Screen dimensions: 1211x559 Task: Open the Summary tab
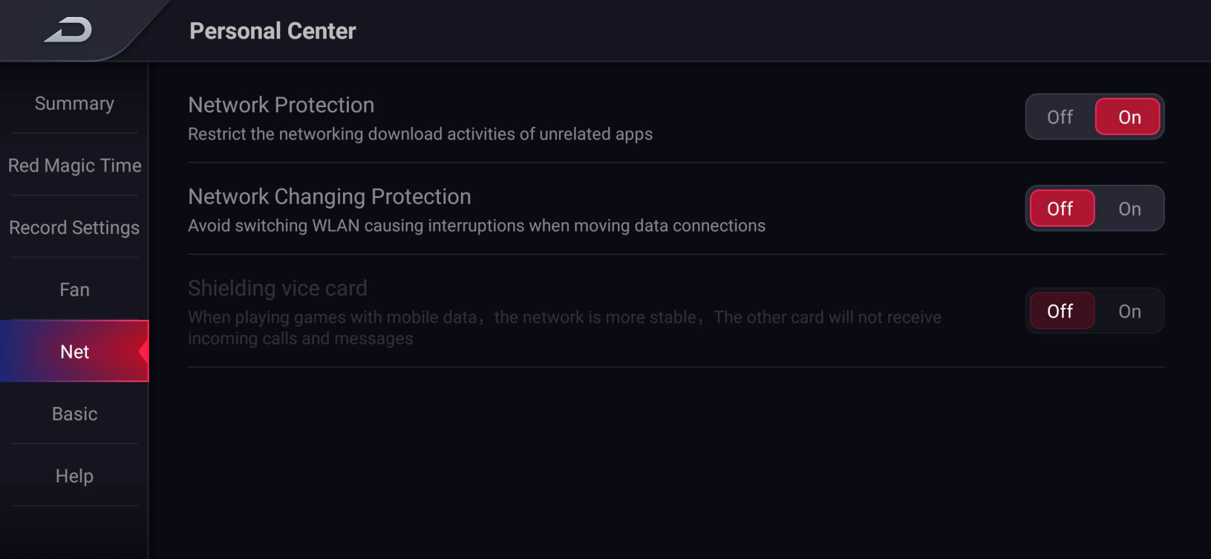[x=74, y=103]
